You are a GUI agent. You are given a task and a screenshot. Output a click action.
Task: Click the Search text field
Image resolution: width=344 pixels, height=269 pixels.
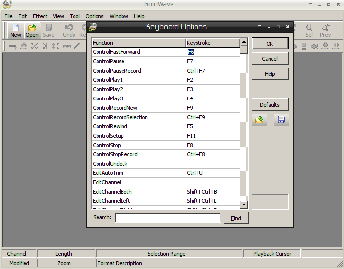click(168, 218)
